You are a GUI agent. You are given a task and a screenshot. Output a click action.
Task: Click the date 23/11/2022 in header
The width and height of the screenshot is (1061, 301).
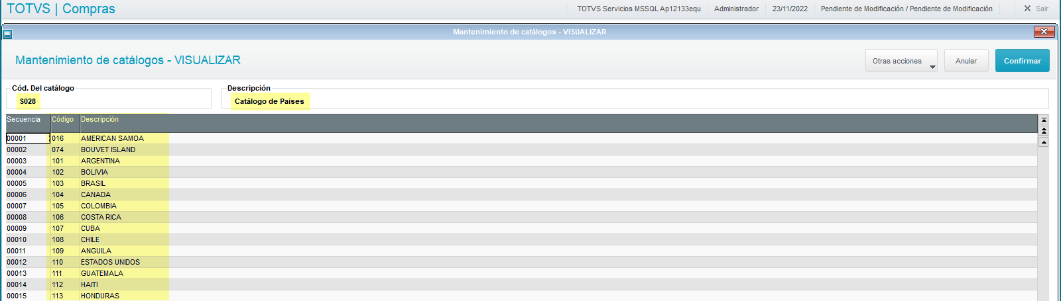pos(790,9)
